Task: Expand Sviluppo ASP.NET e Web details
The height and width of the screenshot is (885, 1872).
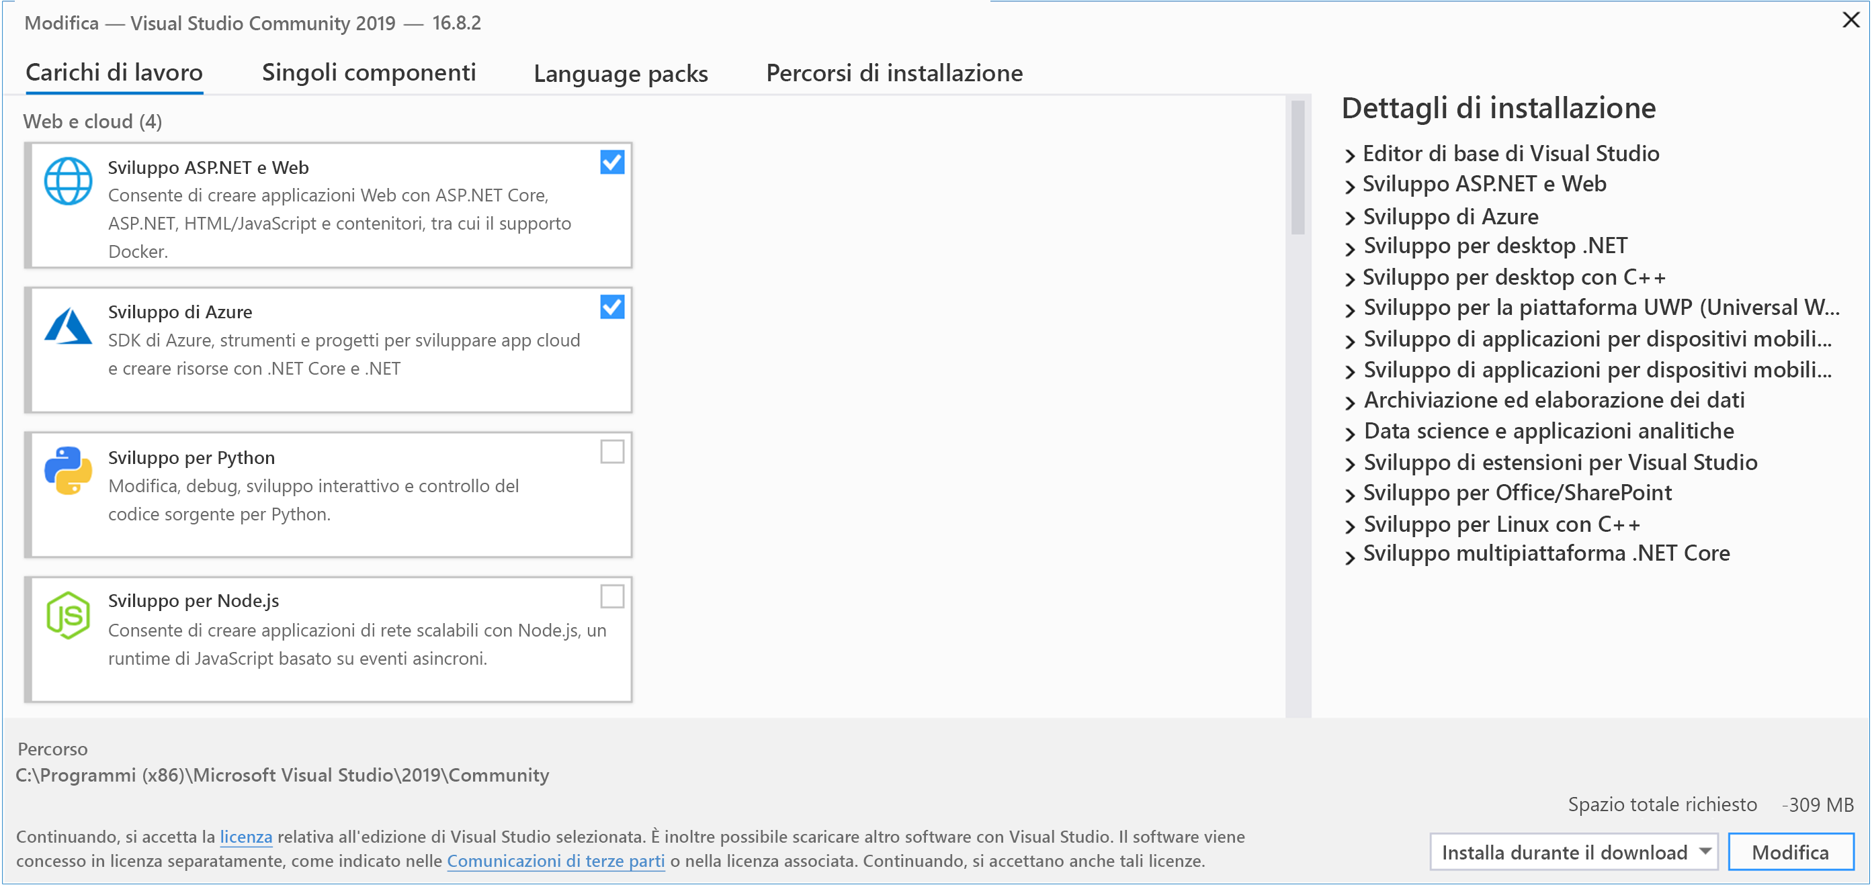Action: [x=1349, y=186]
